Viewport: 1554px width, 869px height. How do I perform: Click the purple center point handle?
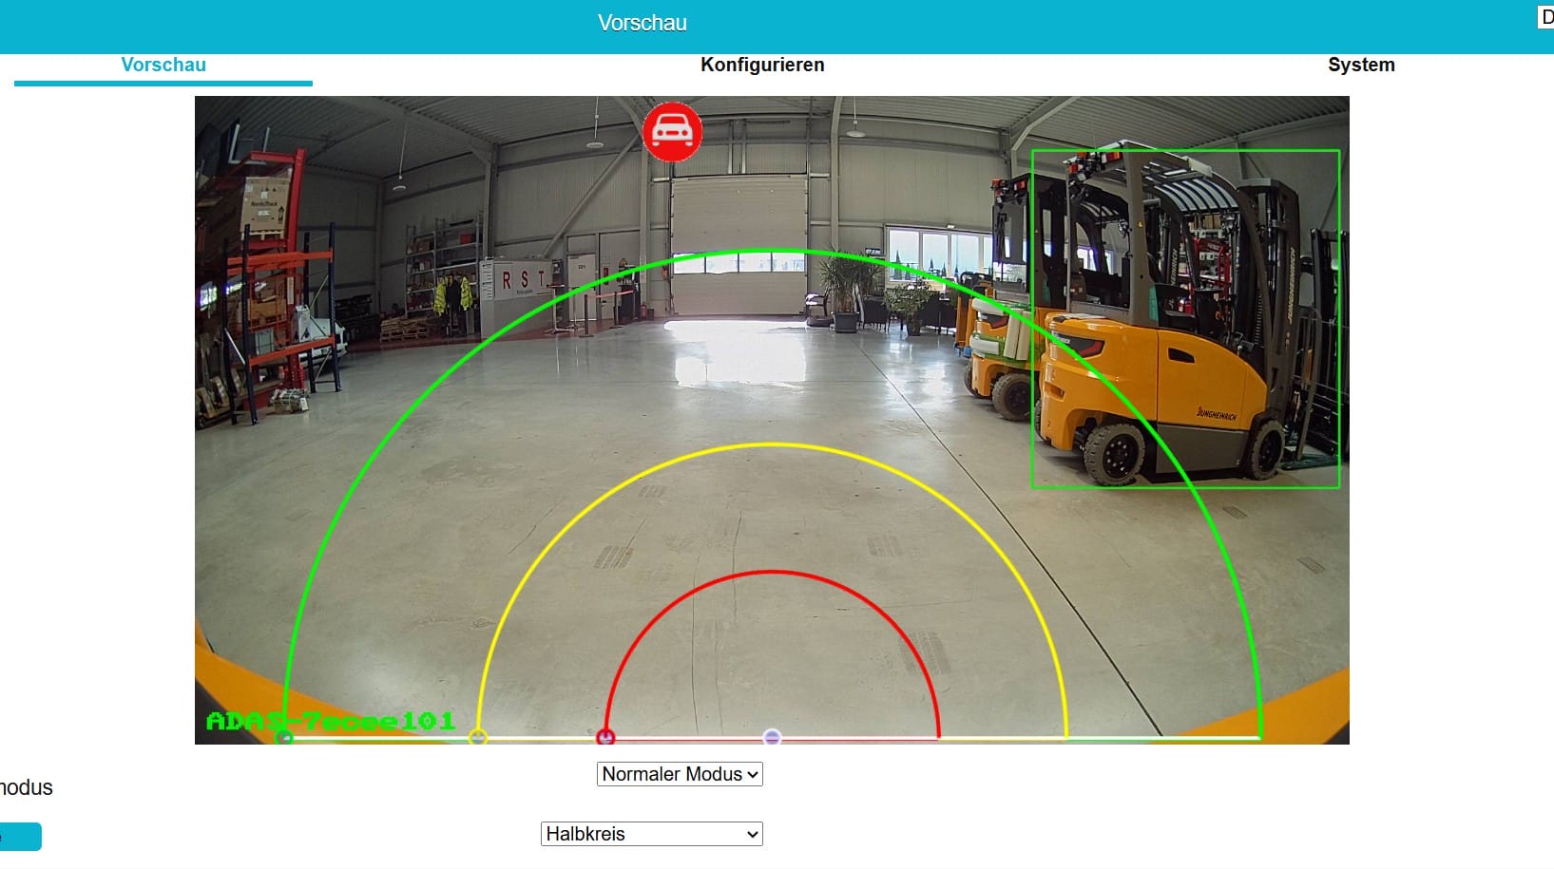pos(772,737)
